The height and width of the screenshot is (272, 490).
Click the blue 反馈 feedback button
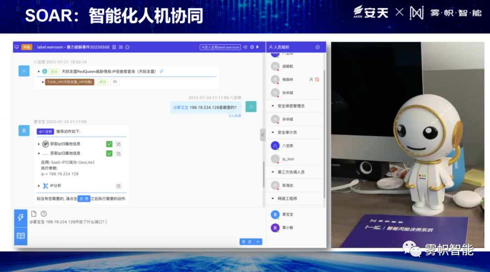[x=84, y=199]
